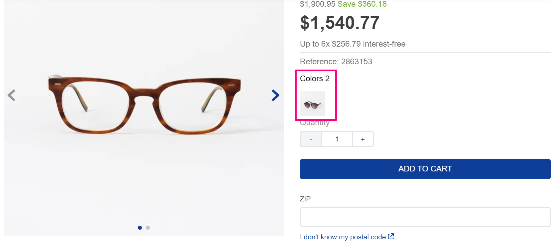The height and width of the screenshot is (249, 553).
Task: Click the Reference 2863153 text
Action: (336, 62)
